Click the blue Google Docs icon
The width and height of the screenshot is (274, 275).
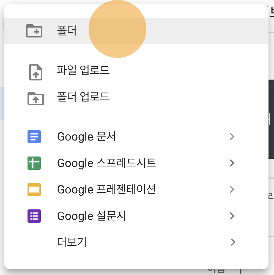tap(34, 137)
